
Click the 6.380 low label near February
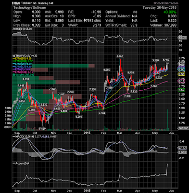(102, 113)
